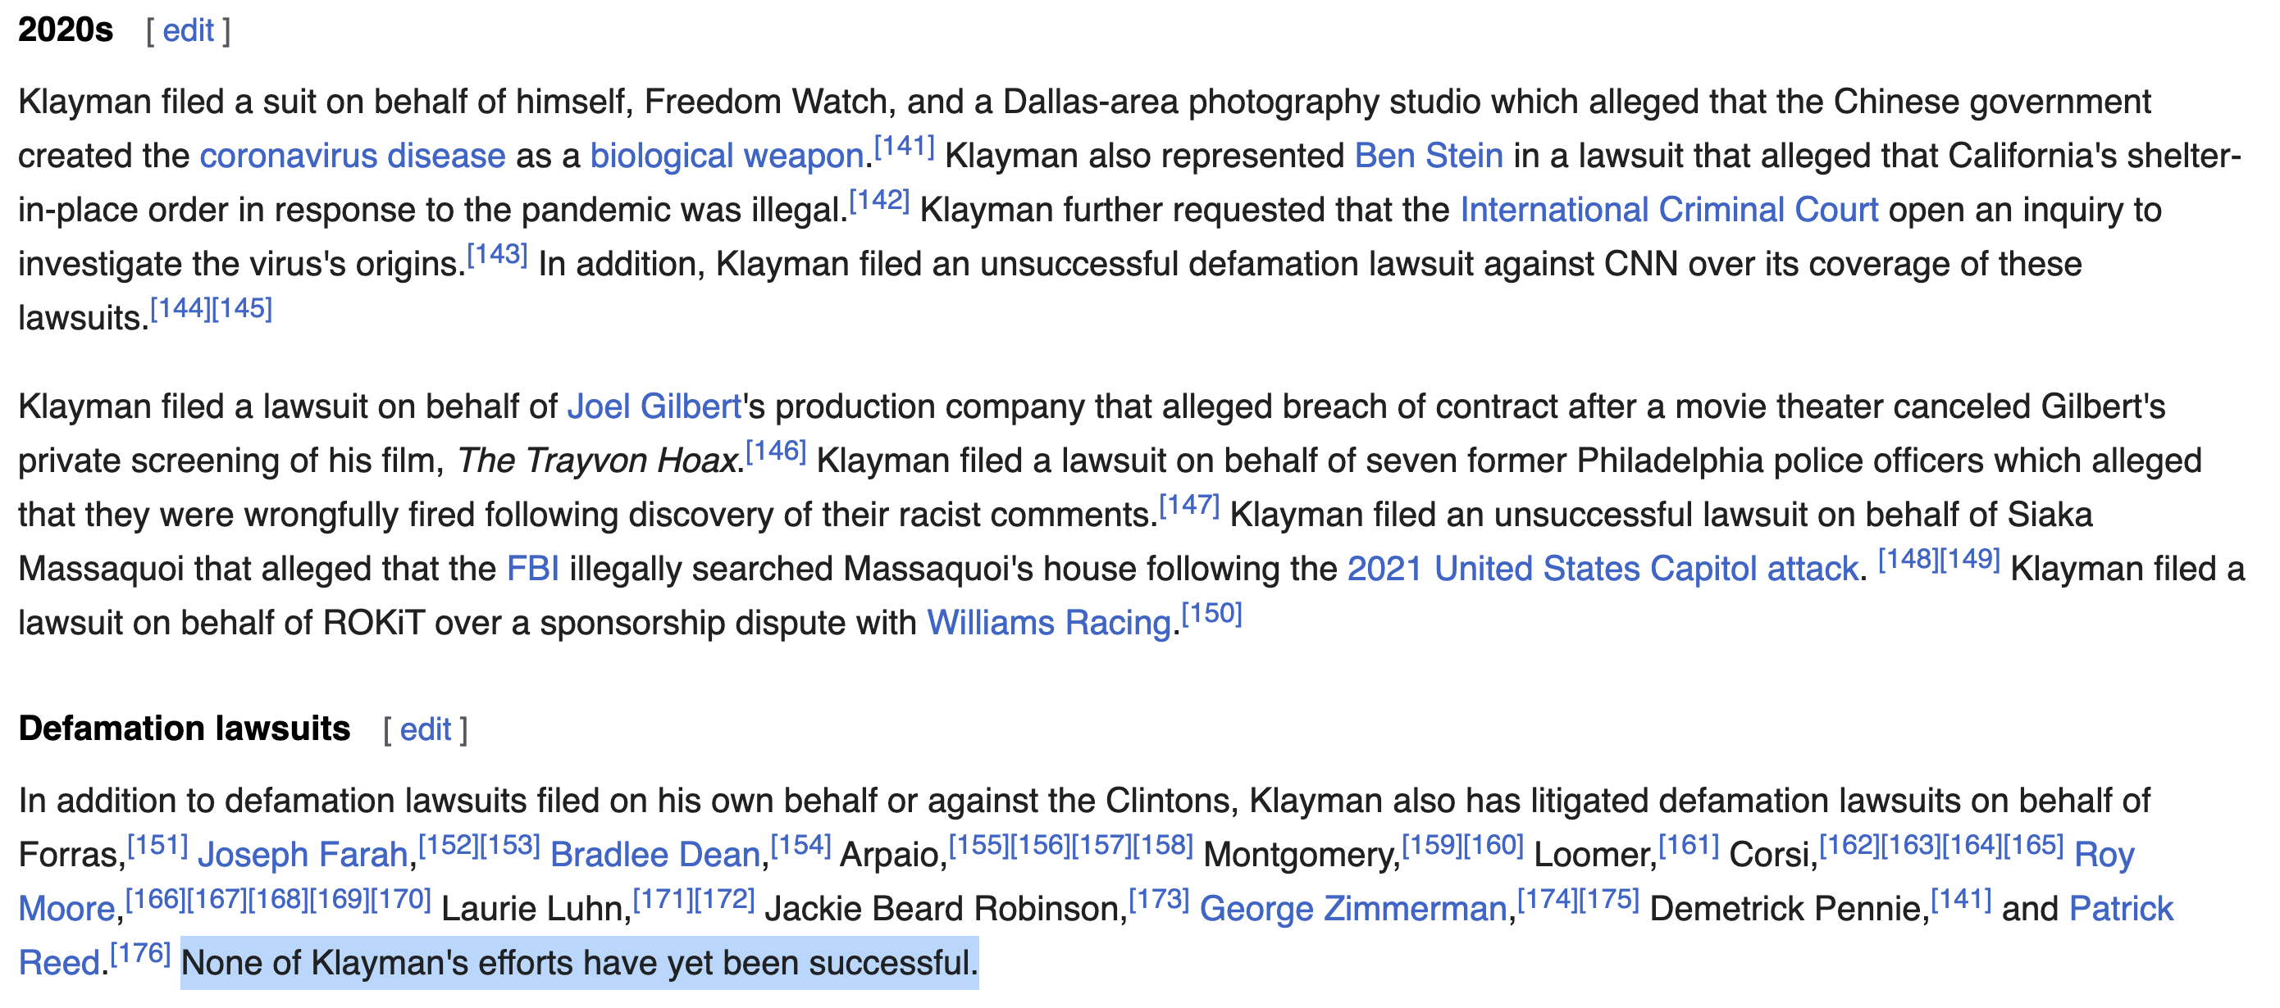Open 2021 United States Capitol attack link
Image resolution: width=2280 pixels, height=1008 pixels.
pos(1602,569)
